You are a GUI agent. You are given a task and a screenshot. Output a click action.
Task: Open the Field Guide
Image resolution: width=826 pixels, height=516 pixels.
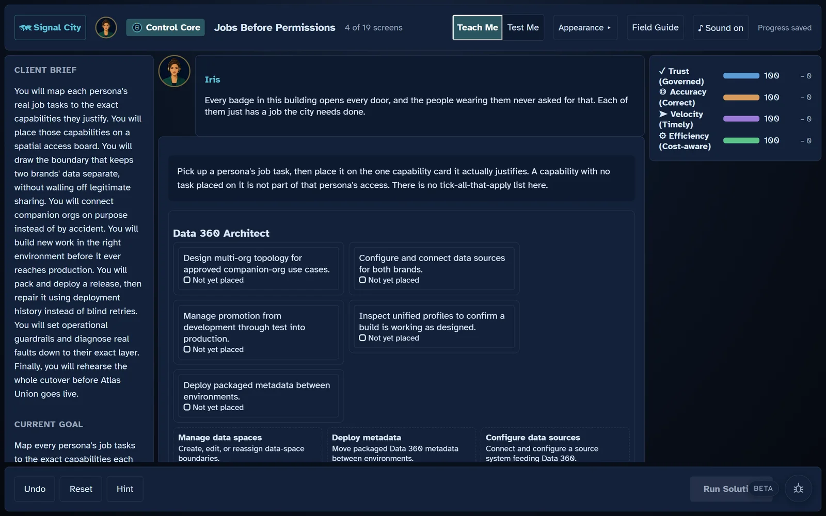[x=655, y=27]
